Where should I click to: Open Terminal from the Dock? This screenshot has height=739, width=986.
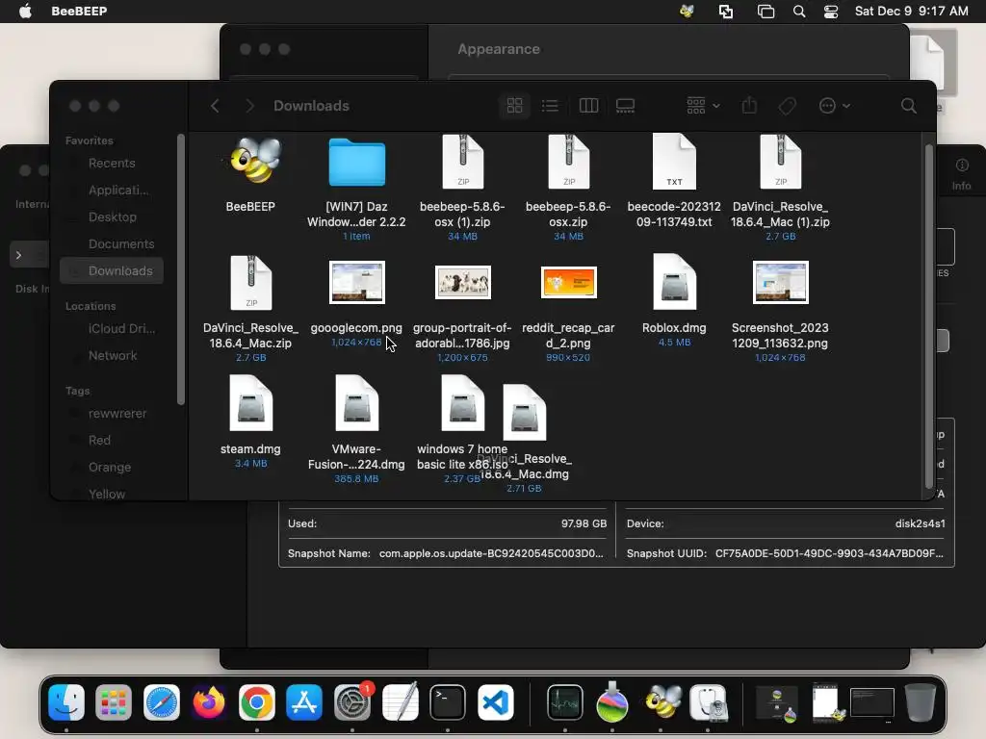pos(448,702)
